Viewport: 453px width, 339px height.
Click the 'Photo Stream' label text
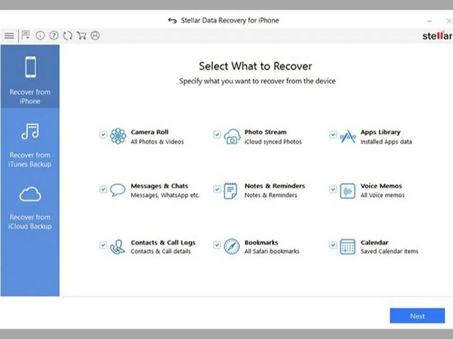click(266, 132)
